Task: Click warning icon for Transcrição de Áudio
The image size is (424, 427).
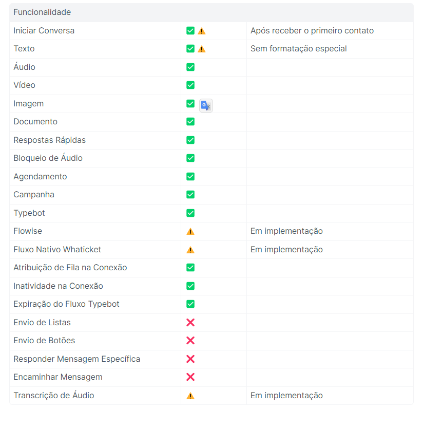Action: tap(190, 396)
